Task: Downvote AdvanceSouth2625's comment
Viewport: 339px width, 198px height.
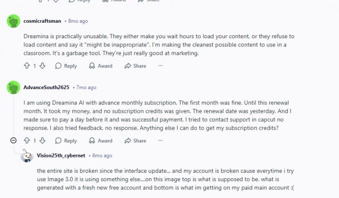Action: (x=42, y=141)
